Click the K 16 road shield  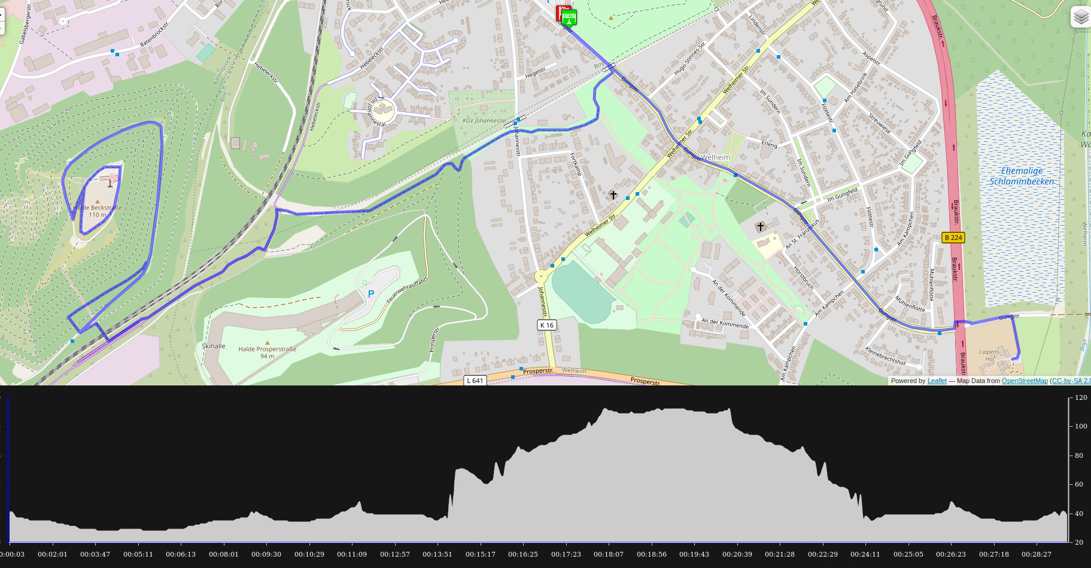547,325
